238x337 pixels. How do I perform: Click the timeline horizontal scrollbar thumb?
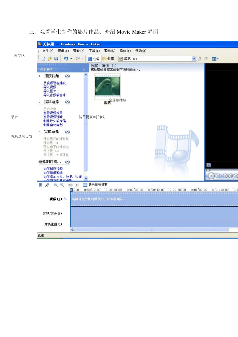[x=152, y=230]
